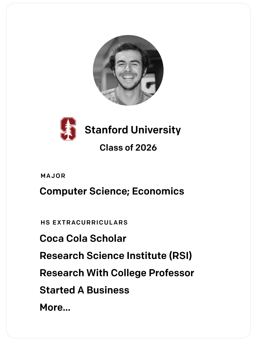Click the red S letter logo
Viewport: 257px width, 344px height.
(68, 129)
